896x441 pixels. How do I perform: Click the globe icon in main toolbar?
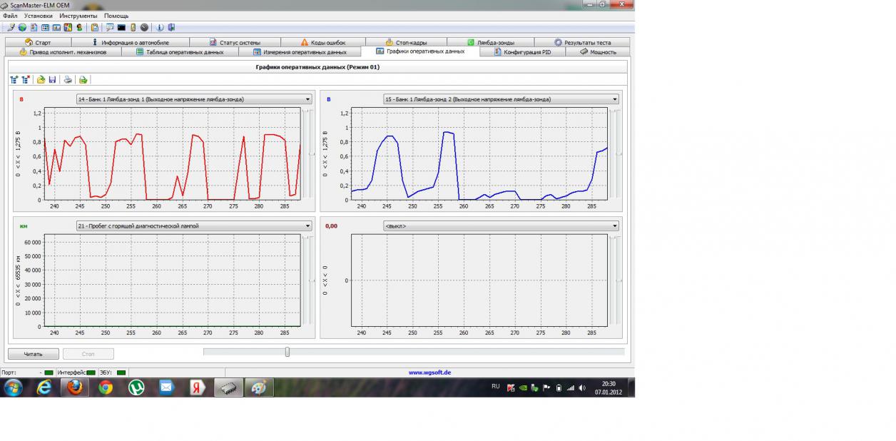22,27
